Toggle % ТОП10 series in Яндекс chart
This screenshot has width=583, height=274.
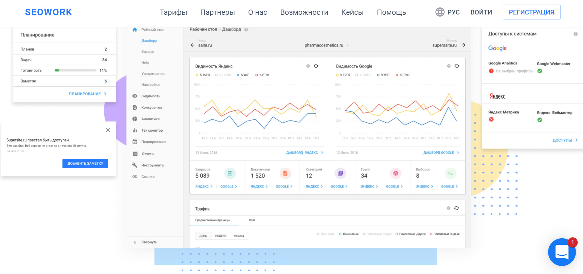click(223, 75)
